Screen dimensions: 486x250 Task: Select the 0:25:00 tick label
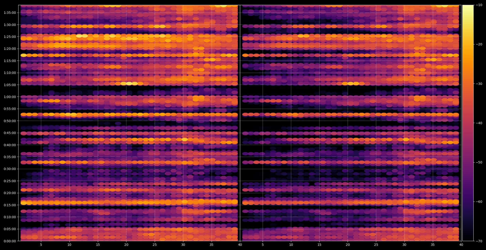[10, 181]
